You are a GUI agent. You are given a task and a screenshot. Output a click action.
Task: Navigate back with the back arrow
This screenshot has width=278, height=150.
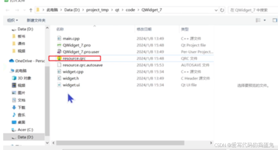point(8,10)
